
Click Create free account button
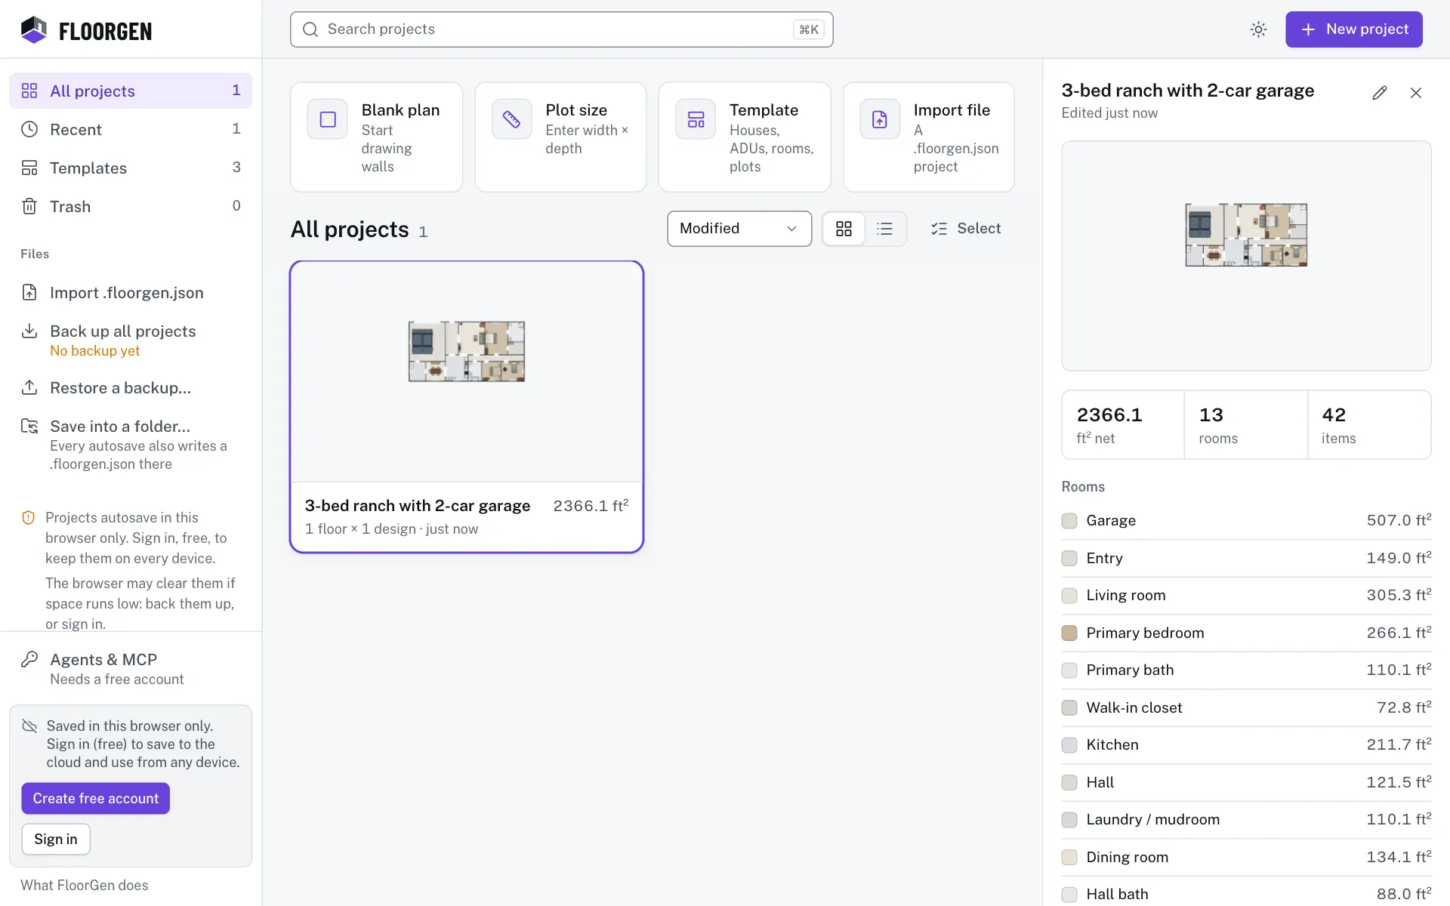tap(96, 799)
